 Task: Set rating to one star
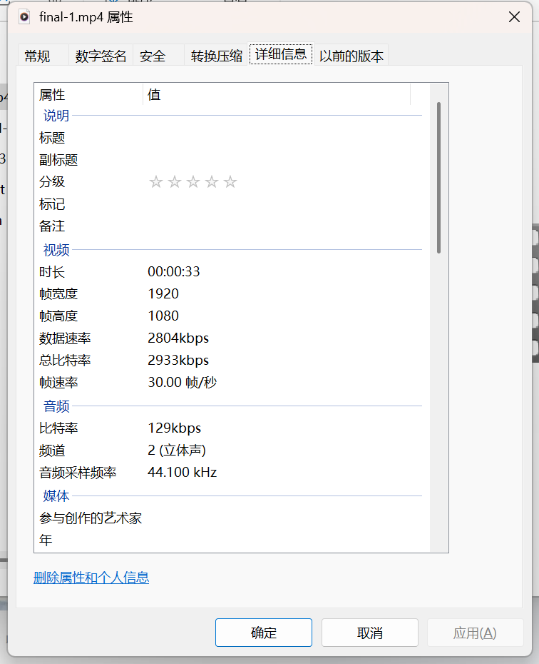click(156, 182)
